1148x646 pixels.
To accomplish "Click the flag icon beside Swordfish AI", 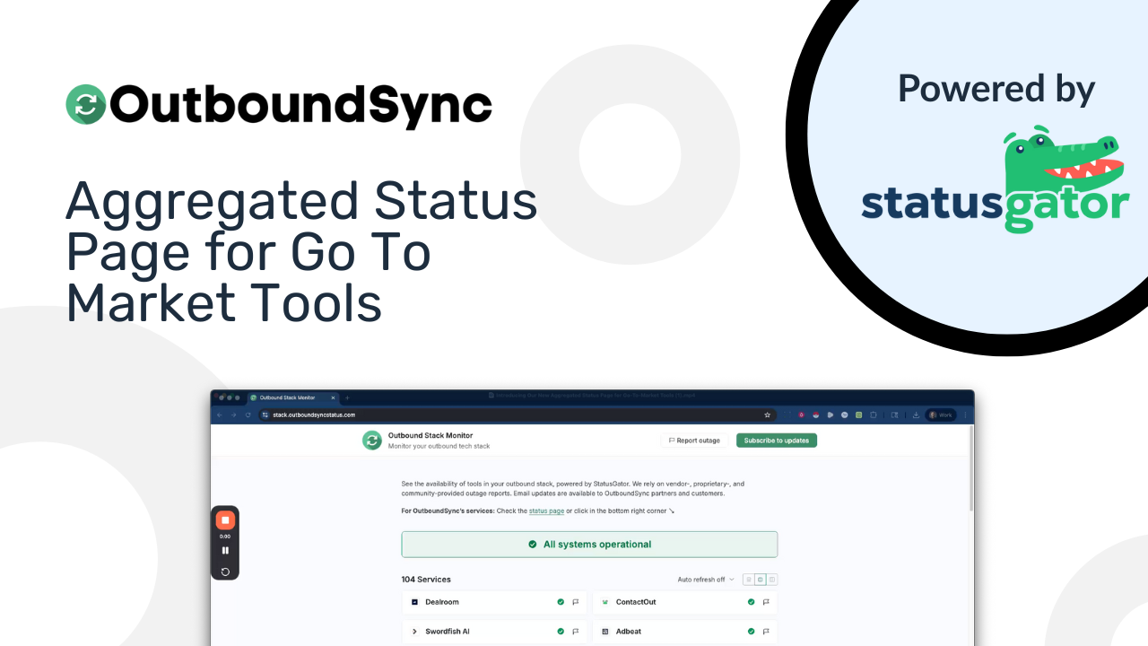I will point(576,631).
